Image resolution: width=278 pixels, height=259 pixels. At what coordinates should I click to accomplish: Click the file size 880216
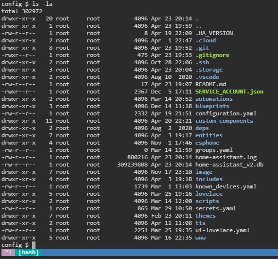pos(138,157)
